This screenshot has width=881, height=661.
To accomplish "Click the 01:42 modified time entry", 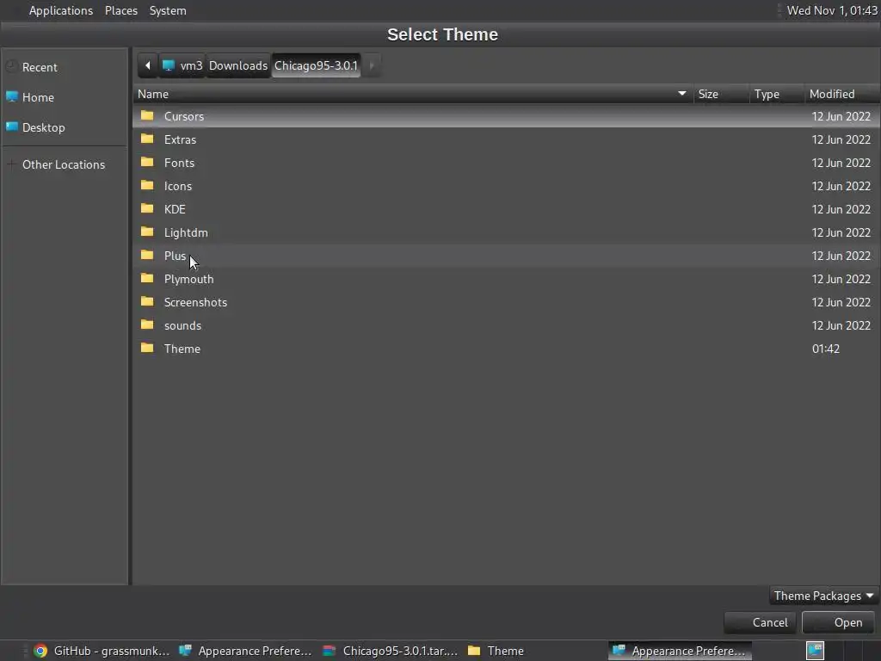I will tap(825, 349).
